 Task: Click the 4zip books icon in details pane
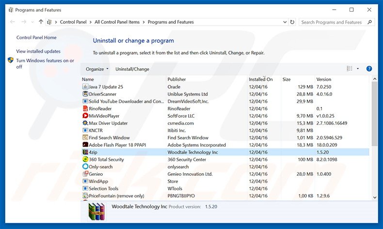coord(97,212)
